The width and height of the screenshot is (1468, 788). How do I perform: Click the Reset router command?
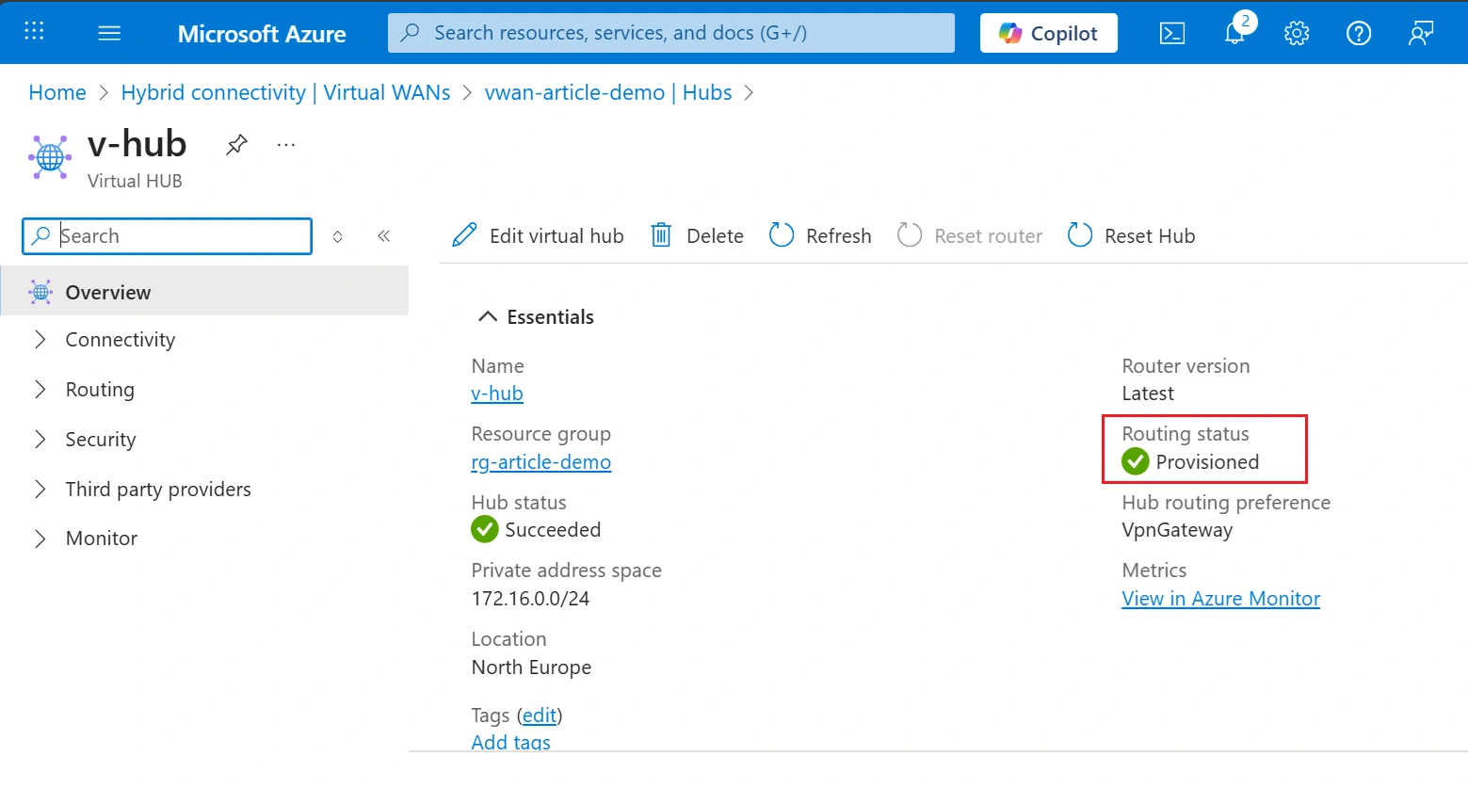(x=970, y=235)
